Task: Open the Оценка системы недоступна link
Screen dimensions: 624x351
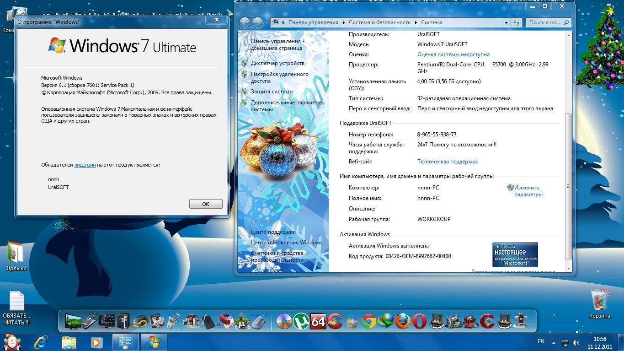Action: click(x=453, y=54)
